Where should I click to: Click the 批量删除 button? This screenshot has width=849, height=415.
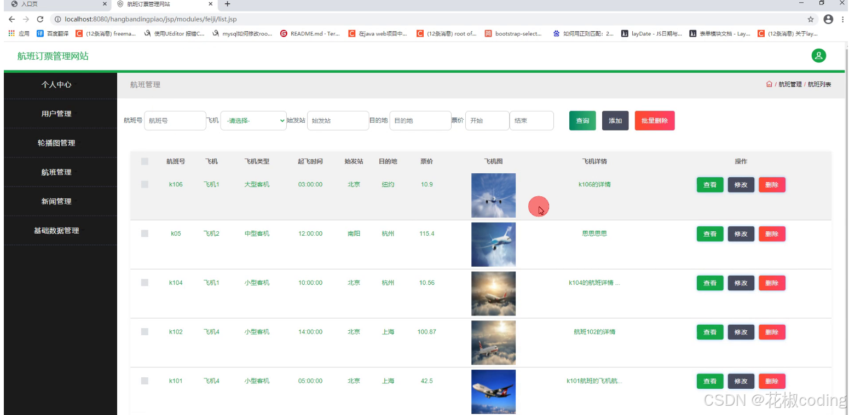[655, 121]
